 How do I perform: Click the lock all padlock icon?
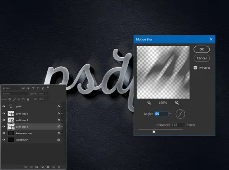[x=28, y=99]
